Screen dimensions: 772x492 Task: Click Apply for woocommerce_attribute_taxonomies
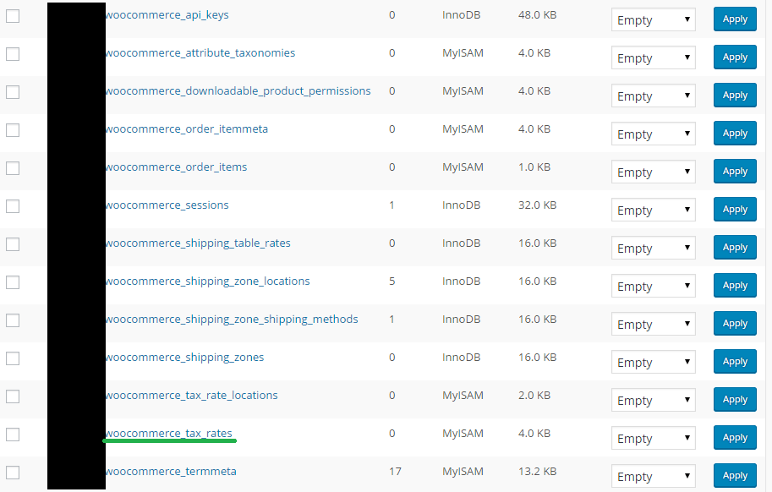click(735, 57)
